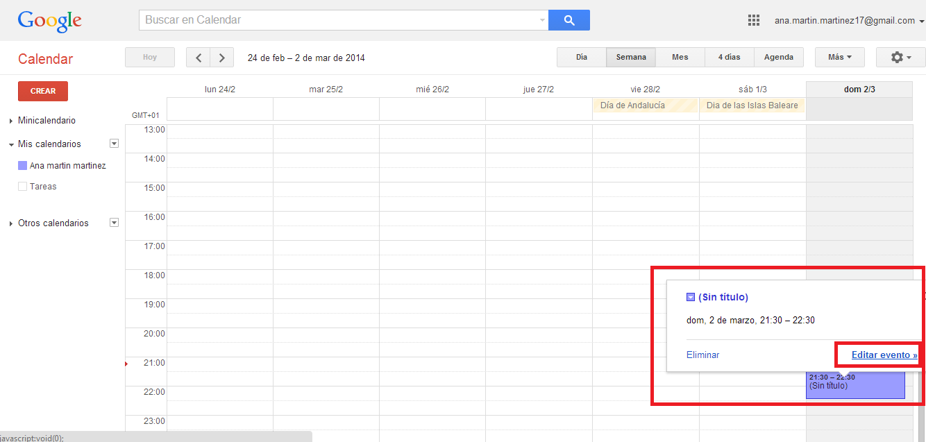Click the Ana martin martinez calendar name
Screen dimensions: 926x442
68,166
